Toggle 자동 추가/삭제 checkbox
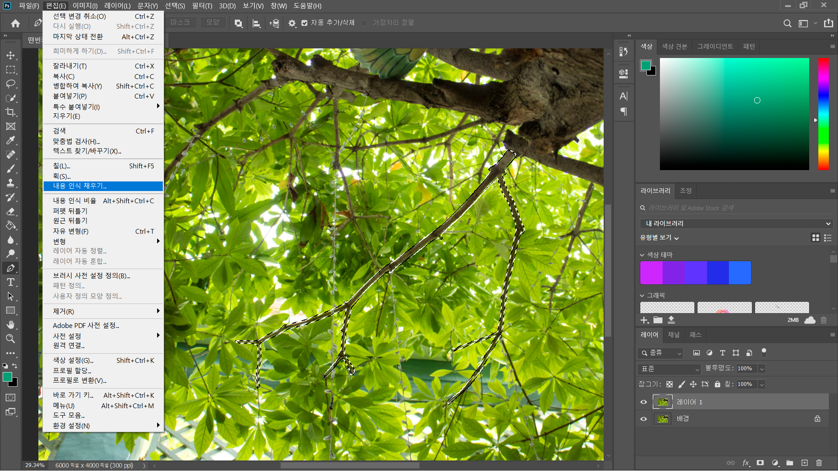 (304, 23)
